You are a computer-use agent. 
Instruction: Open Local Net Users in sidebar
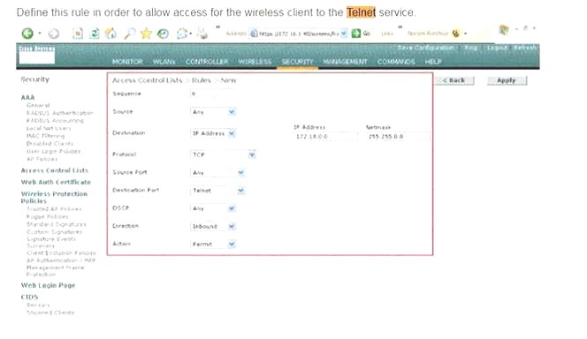tap(49, 129)
